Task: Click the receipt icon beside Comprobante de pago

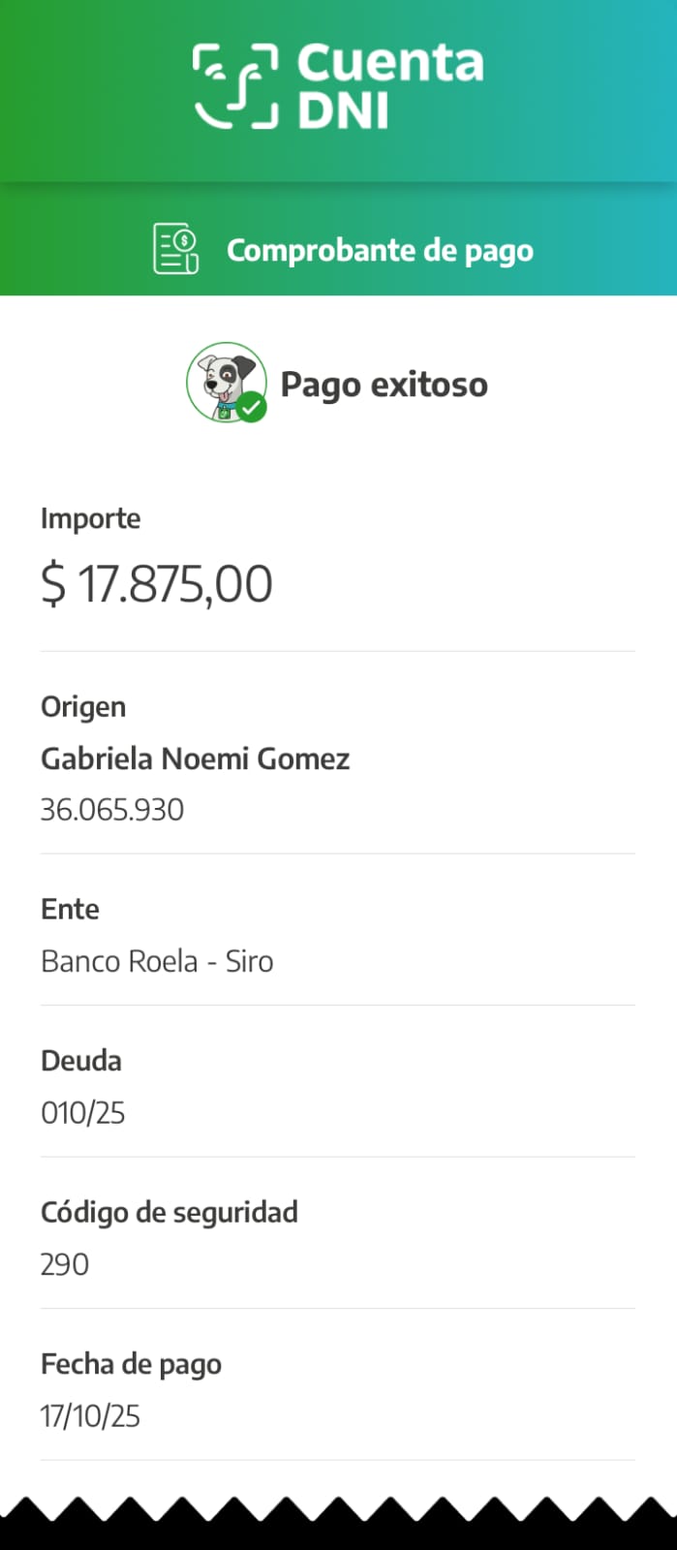Action: tap(175, 249)
